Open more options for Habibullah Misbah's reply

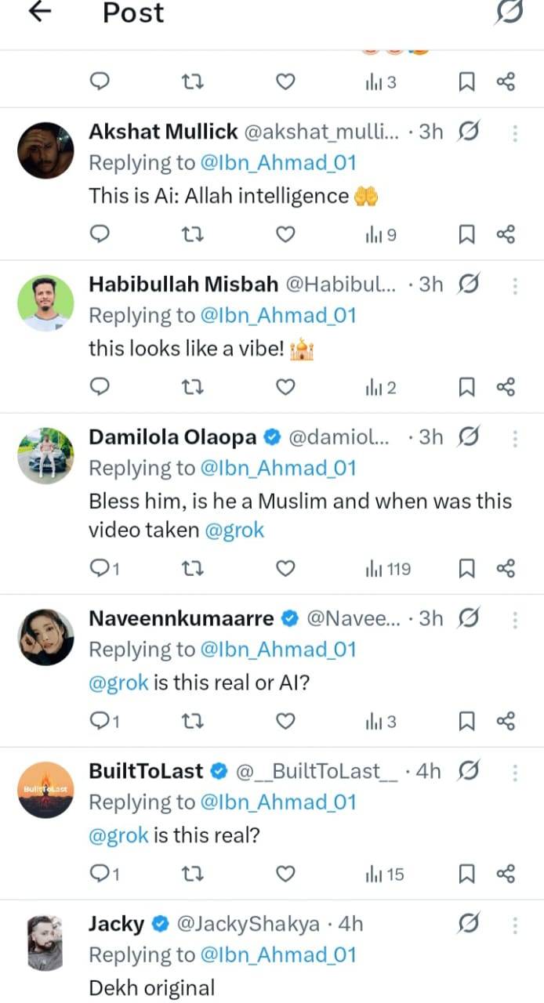click(515, 284)
